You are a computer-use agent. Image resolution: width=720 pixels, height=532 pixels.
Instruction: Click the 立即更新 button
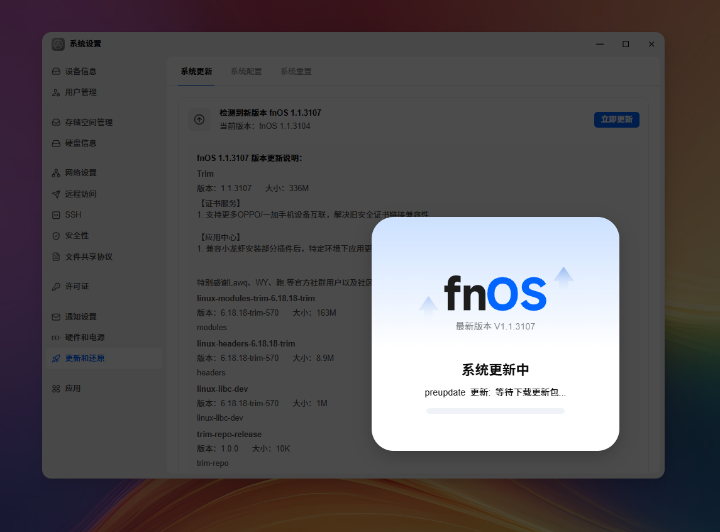click(617, 120)
